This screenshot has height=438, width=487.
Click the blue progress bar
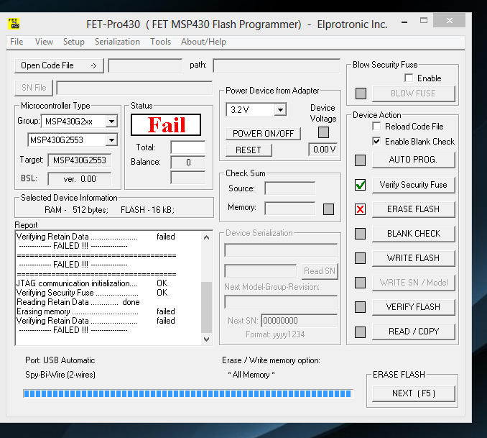(188, 393)
